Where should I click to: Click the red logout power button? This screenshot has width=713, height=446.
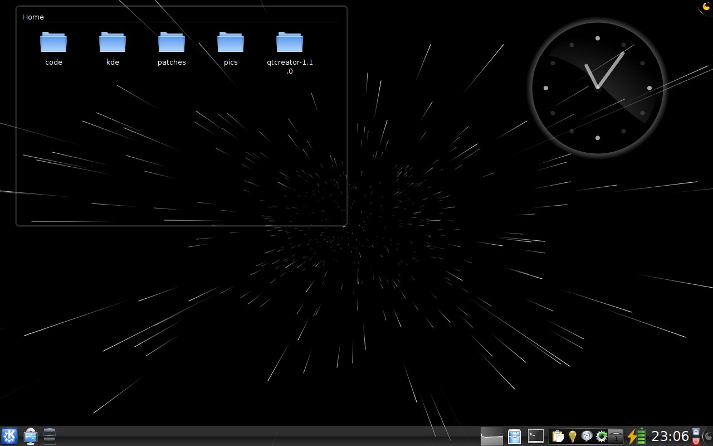coord(695,440)
